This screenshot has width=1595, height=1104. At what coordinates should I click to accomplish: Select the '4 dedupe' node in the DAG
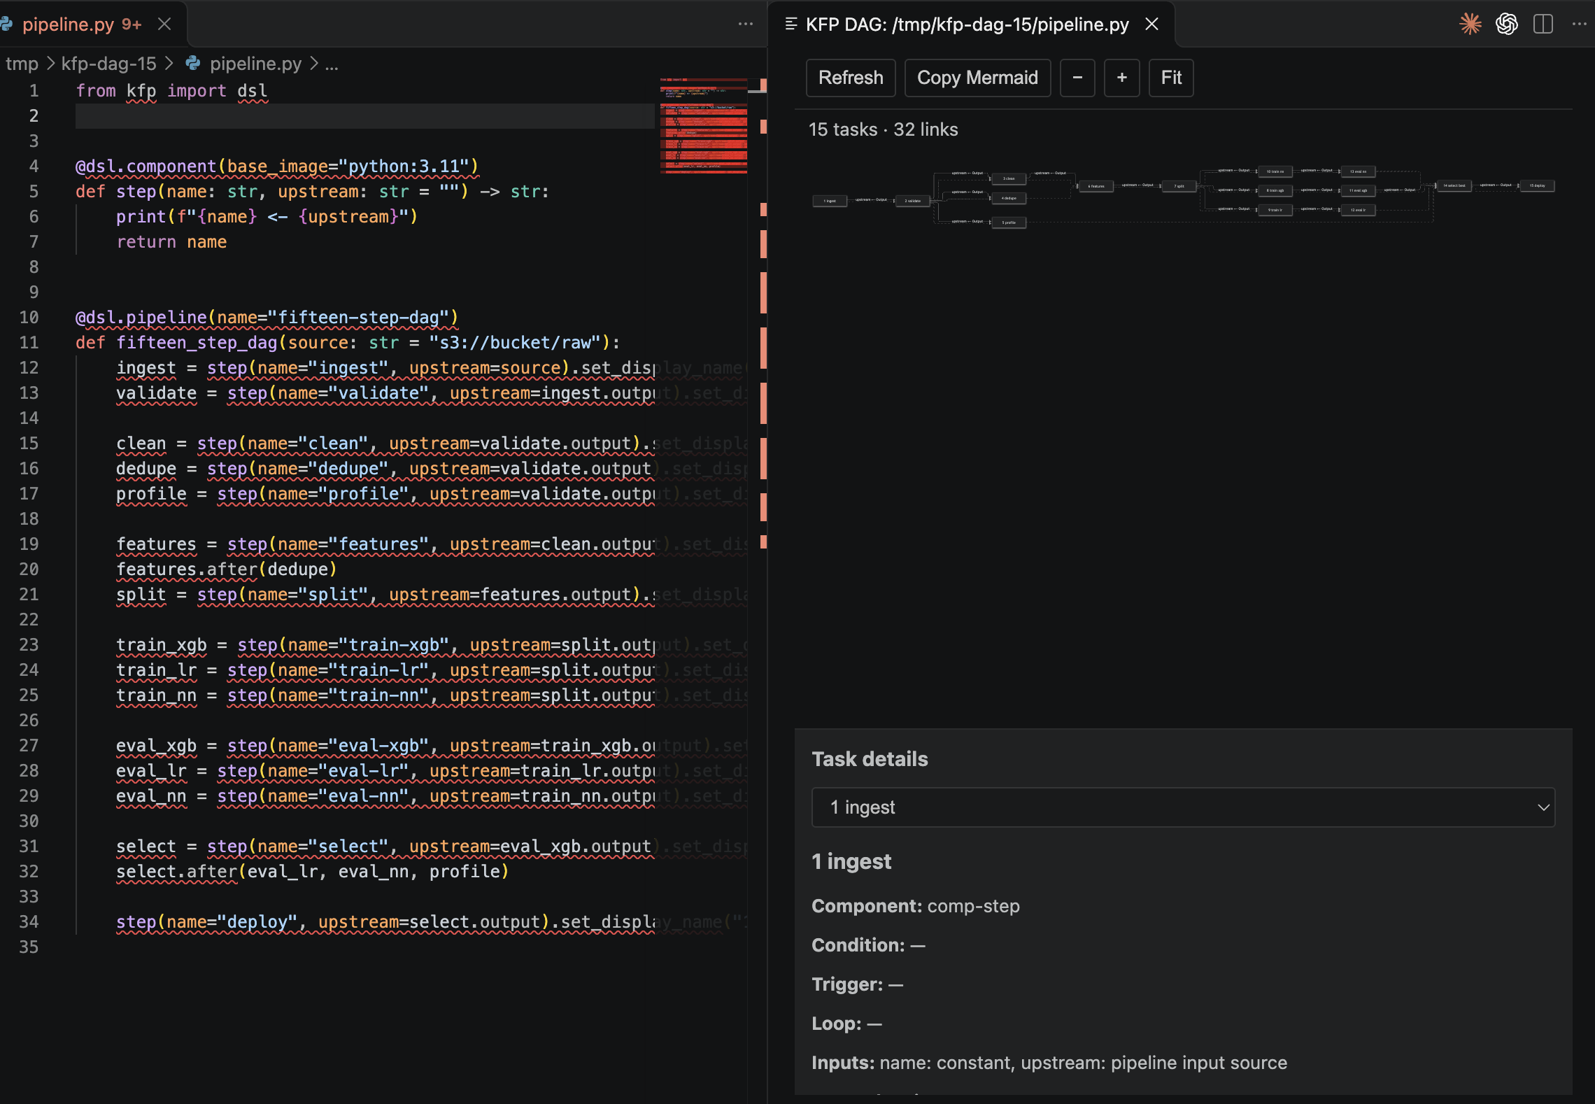pyautogui.click(x=1009, y=198)
